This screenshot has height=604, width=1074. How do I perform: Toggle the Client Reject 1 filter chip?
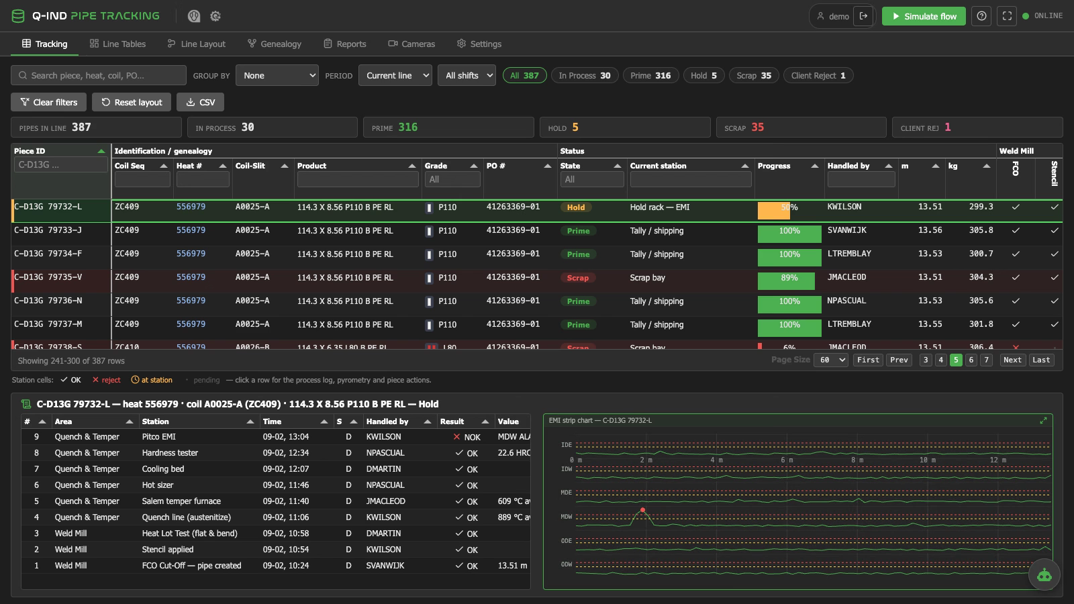pos(818,76)
